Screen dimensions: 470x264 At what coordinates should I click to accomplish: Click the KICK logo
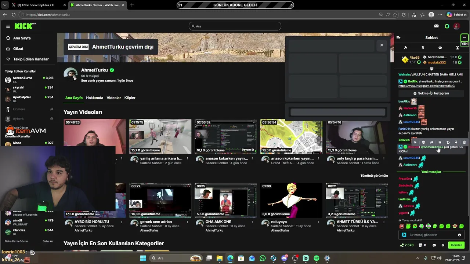(25, 26)
